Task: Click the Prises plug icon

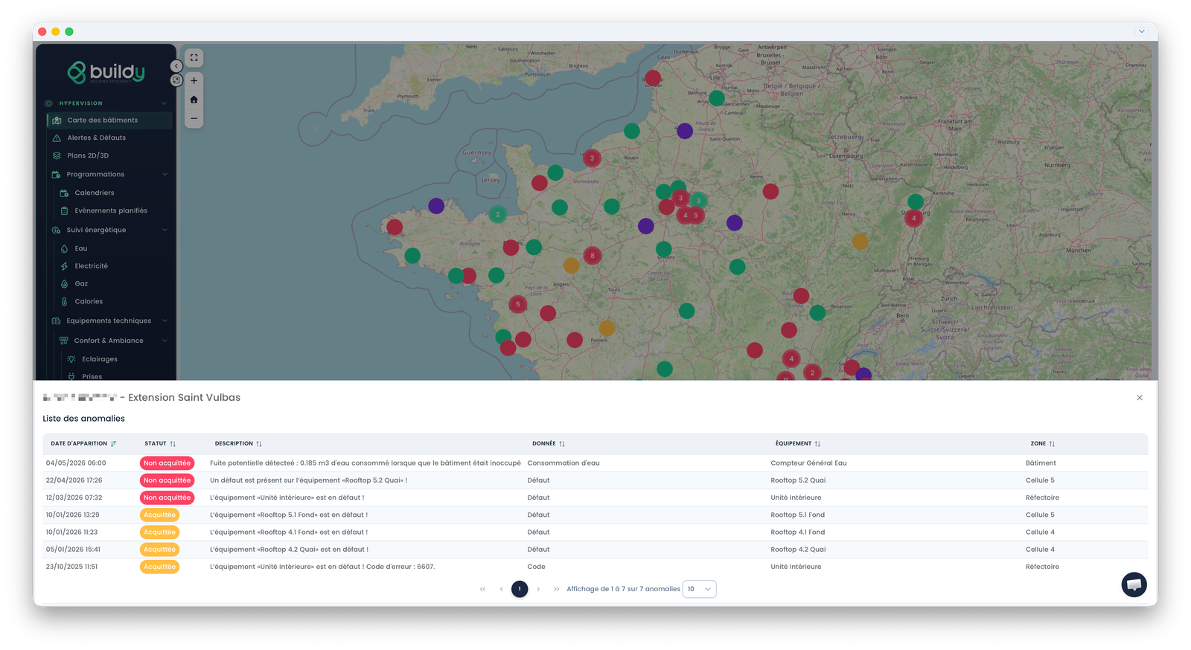Action: click(71, 376)
